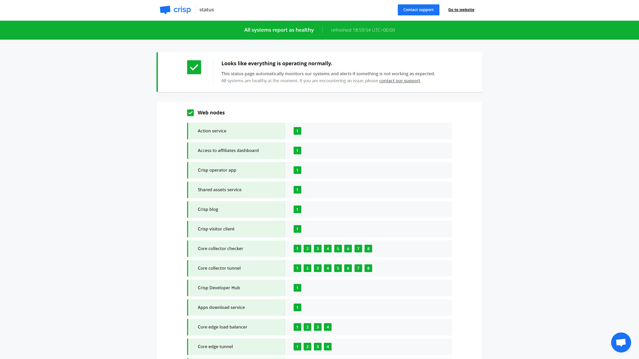Click the Crisp logo in the header
Viewport: 639px width, 359px height.
pyautogui.click(x=175, y=10)
